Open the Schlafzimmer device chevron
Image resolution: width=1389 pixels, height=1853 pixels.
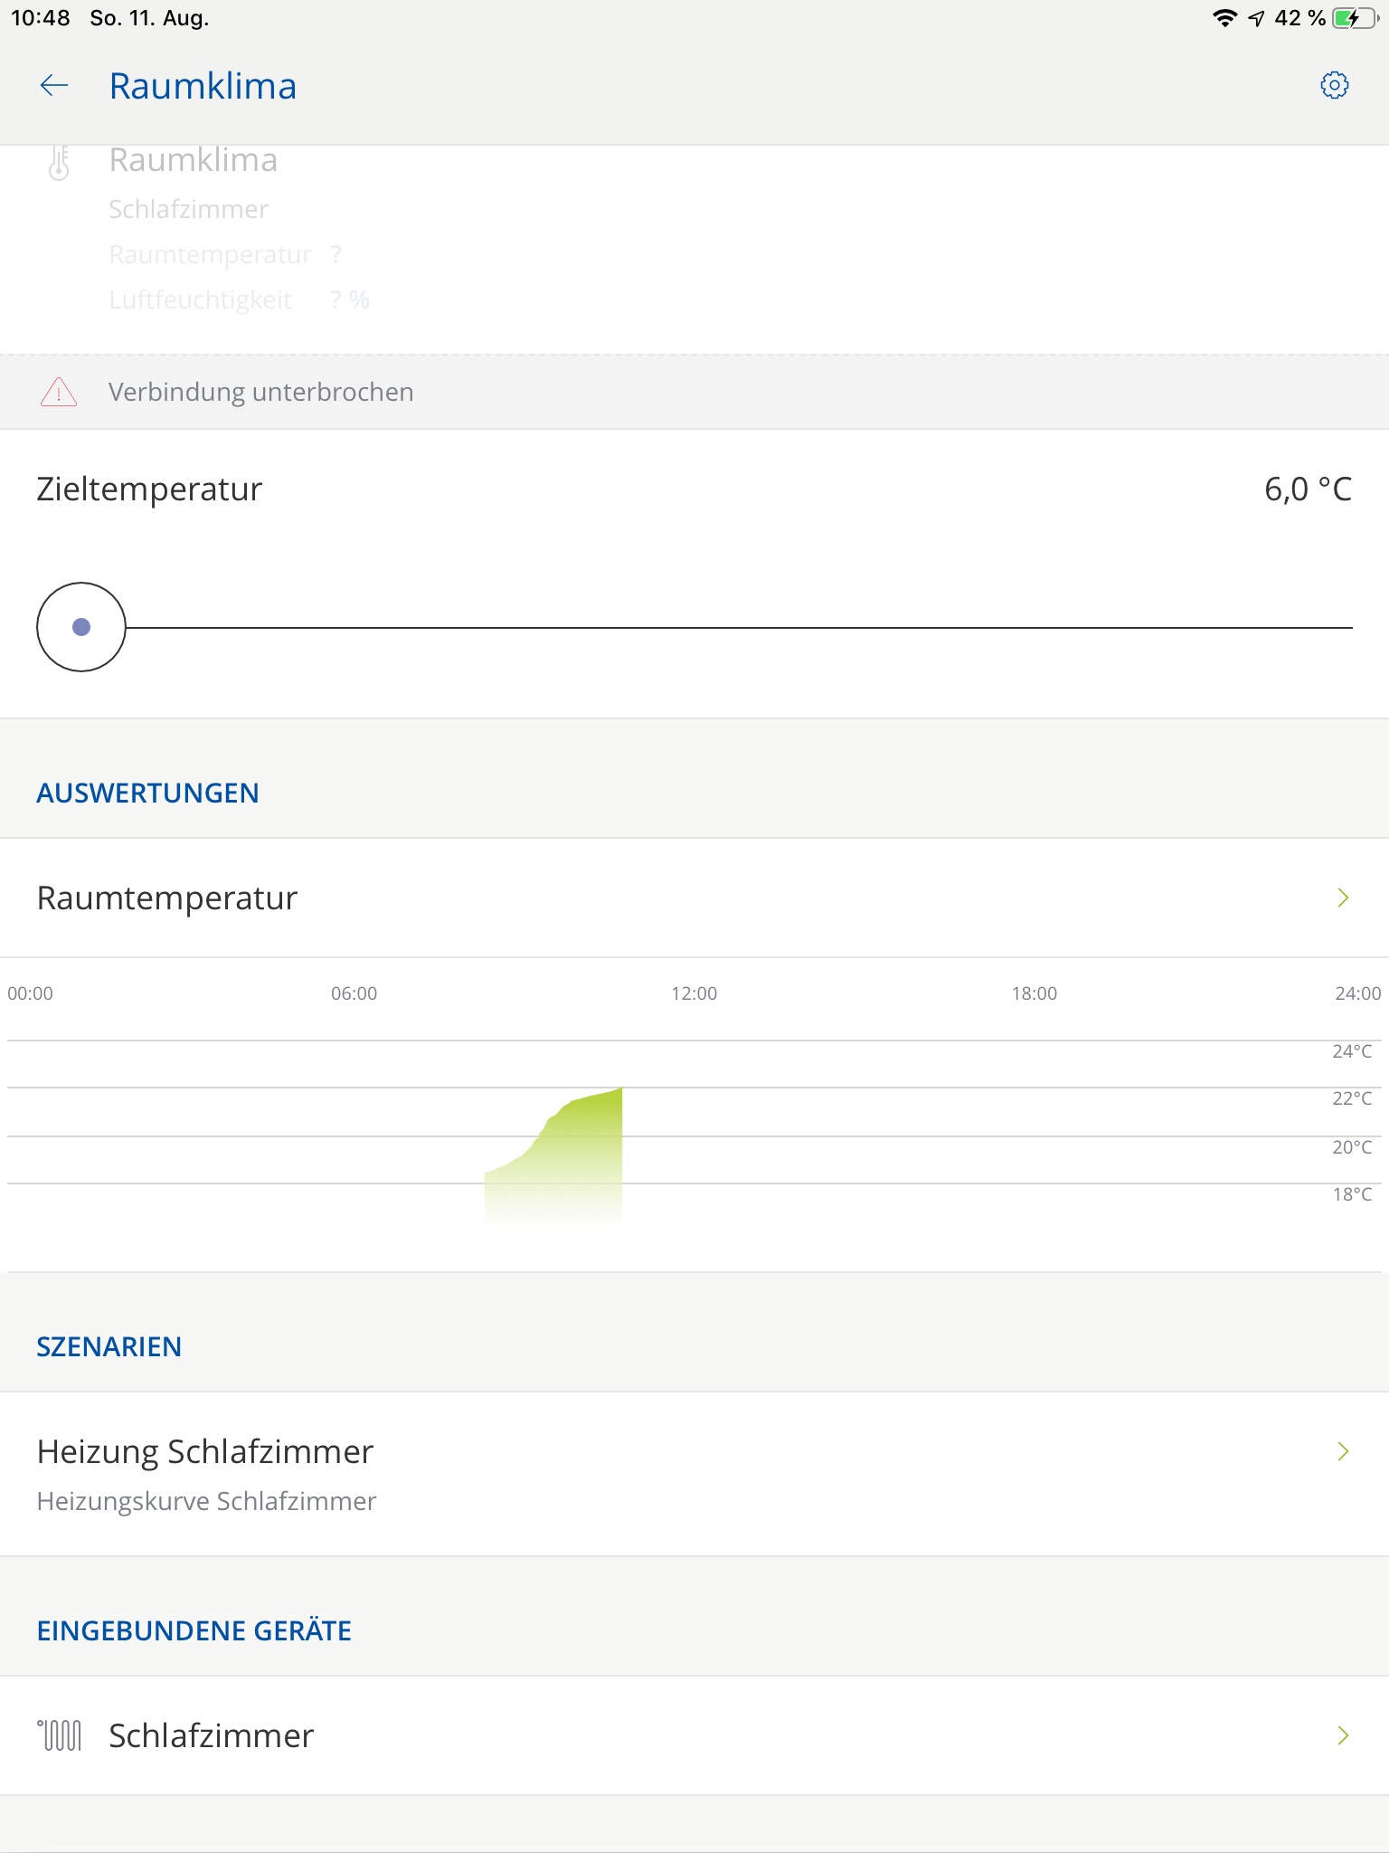(x=1343, y=1735)
